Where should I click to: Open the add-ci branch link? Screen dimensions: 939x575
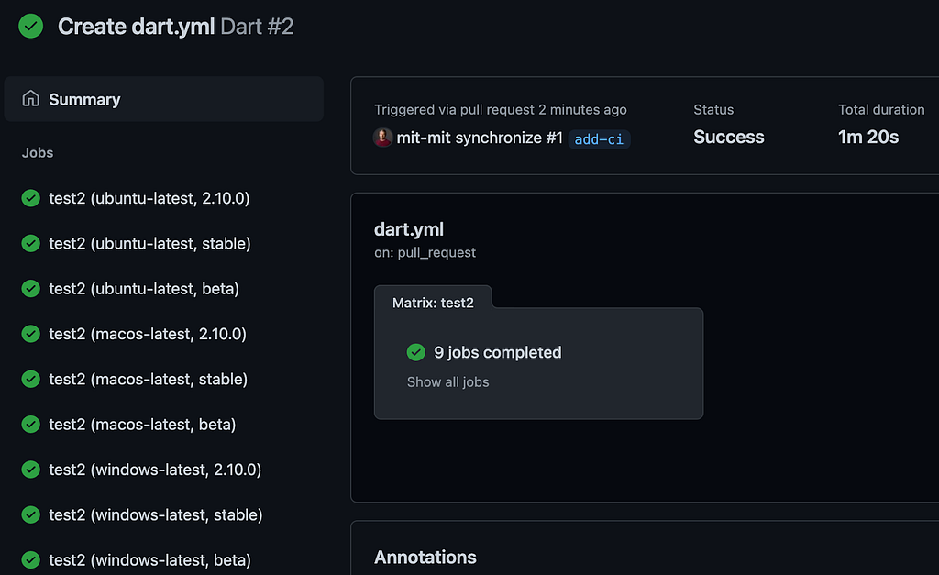coord(600,138)
